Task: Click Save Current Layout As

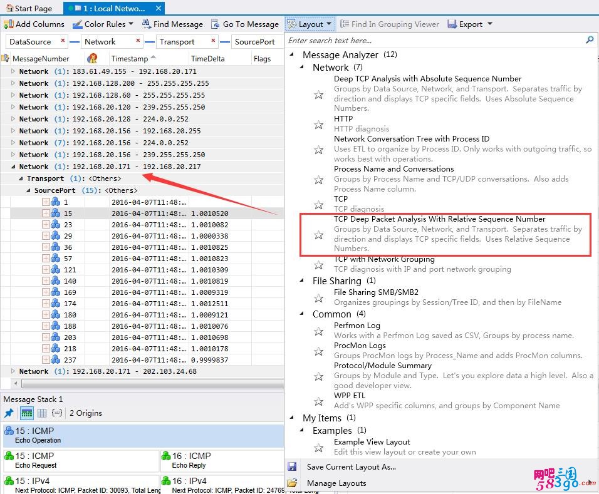Action: click(351, 467)
